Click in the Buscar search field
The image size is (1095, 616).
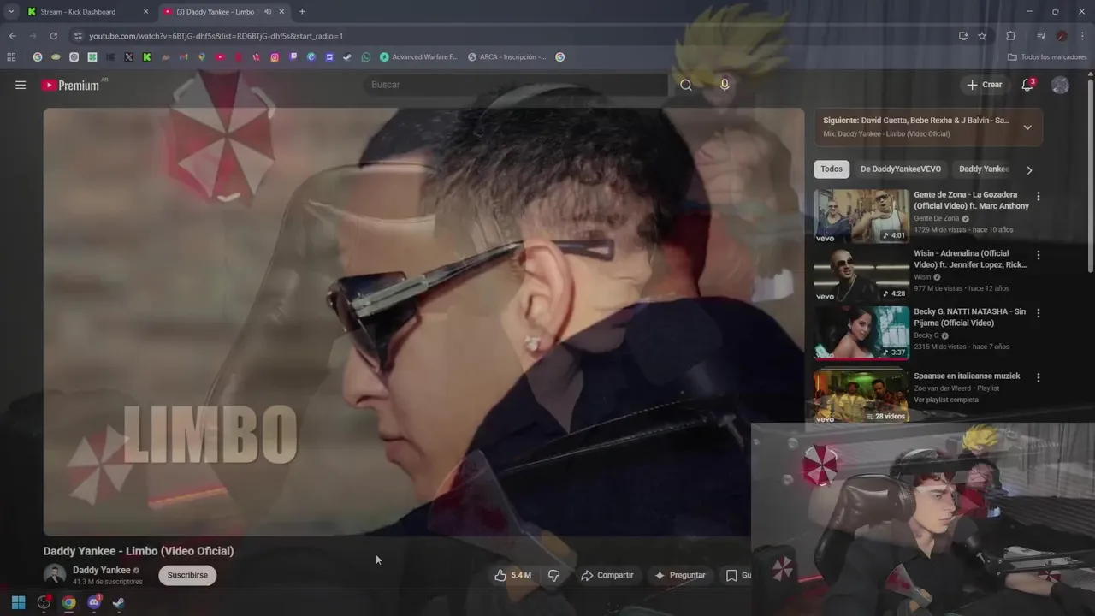(516, 85)
